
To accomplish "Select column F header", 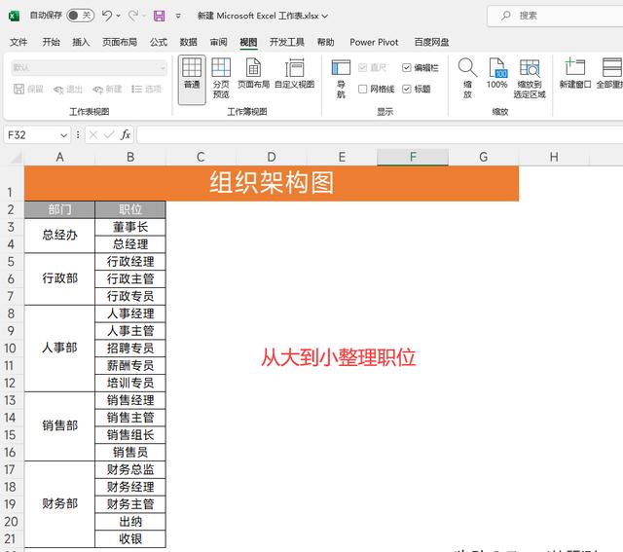I will [x=413, y=157].
